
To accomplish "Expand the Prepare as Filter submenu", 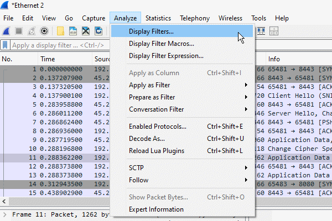I will [x=182, y=97].
